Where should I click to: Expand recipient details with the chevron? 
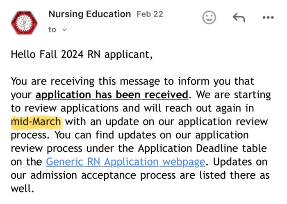(64, 29)
